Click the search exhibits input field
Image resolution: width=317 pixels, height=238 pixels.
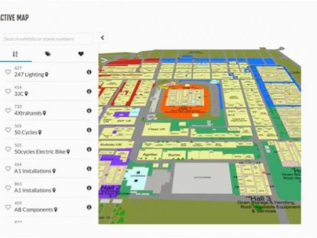pyautogui.click(x=48, y=39)
